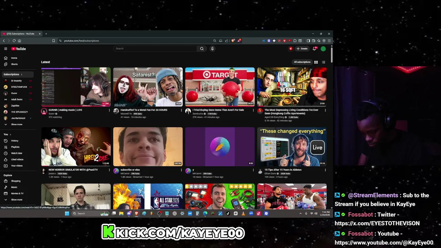Viewport: 441px width, 248px height.
Task: Open the browser extensions puzzle icon
Action: click(x=295, y=41)
